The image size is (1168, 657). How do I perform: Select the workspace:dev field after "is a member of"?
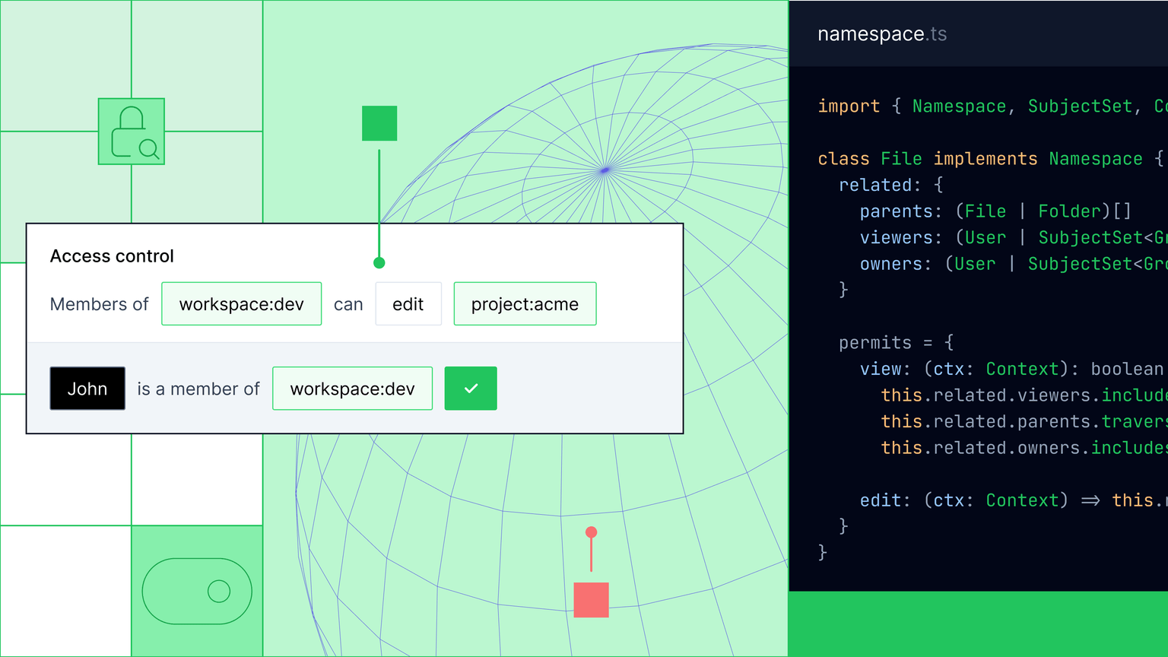click(x=352, y=389)
